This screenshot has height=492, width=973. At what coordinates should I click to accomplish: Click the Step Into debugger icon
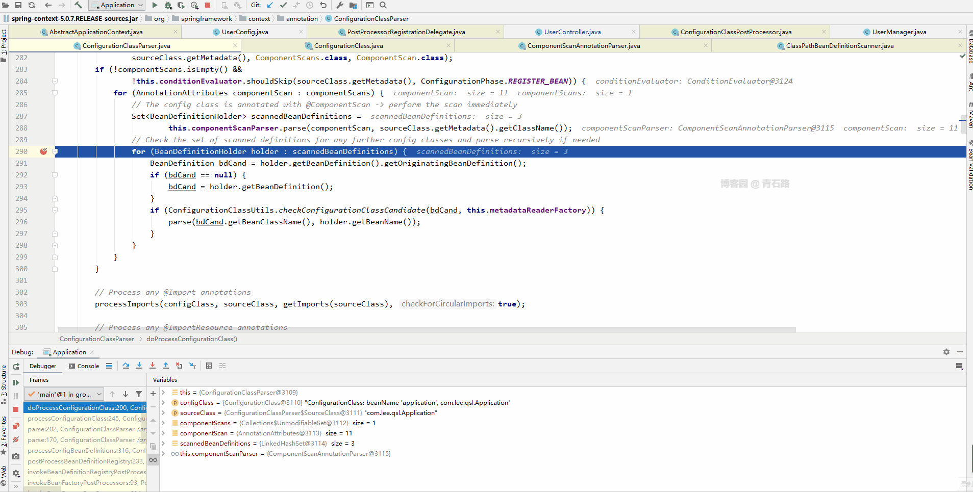139,366
